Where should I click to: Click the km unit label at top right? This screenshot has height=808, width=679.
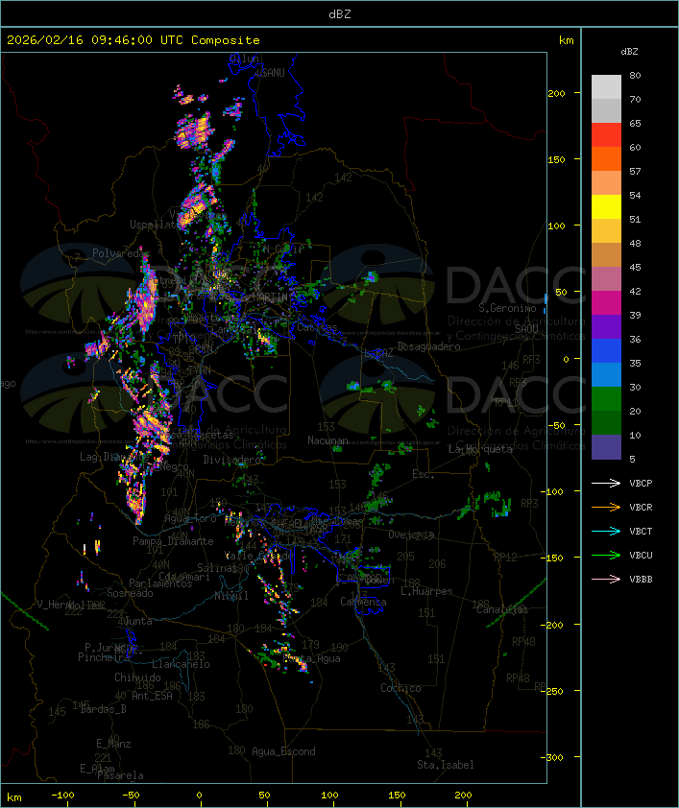pyautogui.click(x=566, y=40)
